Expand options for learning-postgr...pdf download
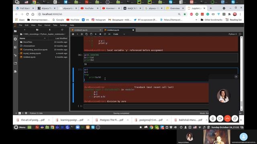257x144 pixels. (x=88, y=120)
